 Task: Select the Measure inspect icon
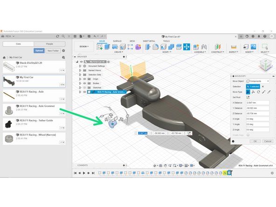[x=234, y=47]
